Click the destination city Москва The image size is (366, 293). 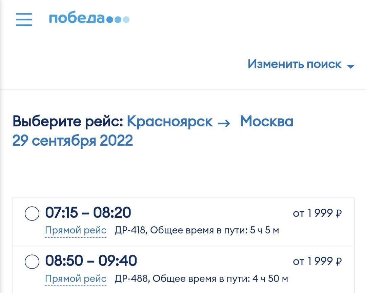point(266,121)
